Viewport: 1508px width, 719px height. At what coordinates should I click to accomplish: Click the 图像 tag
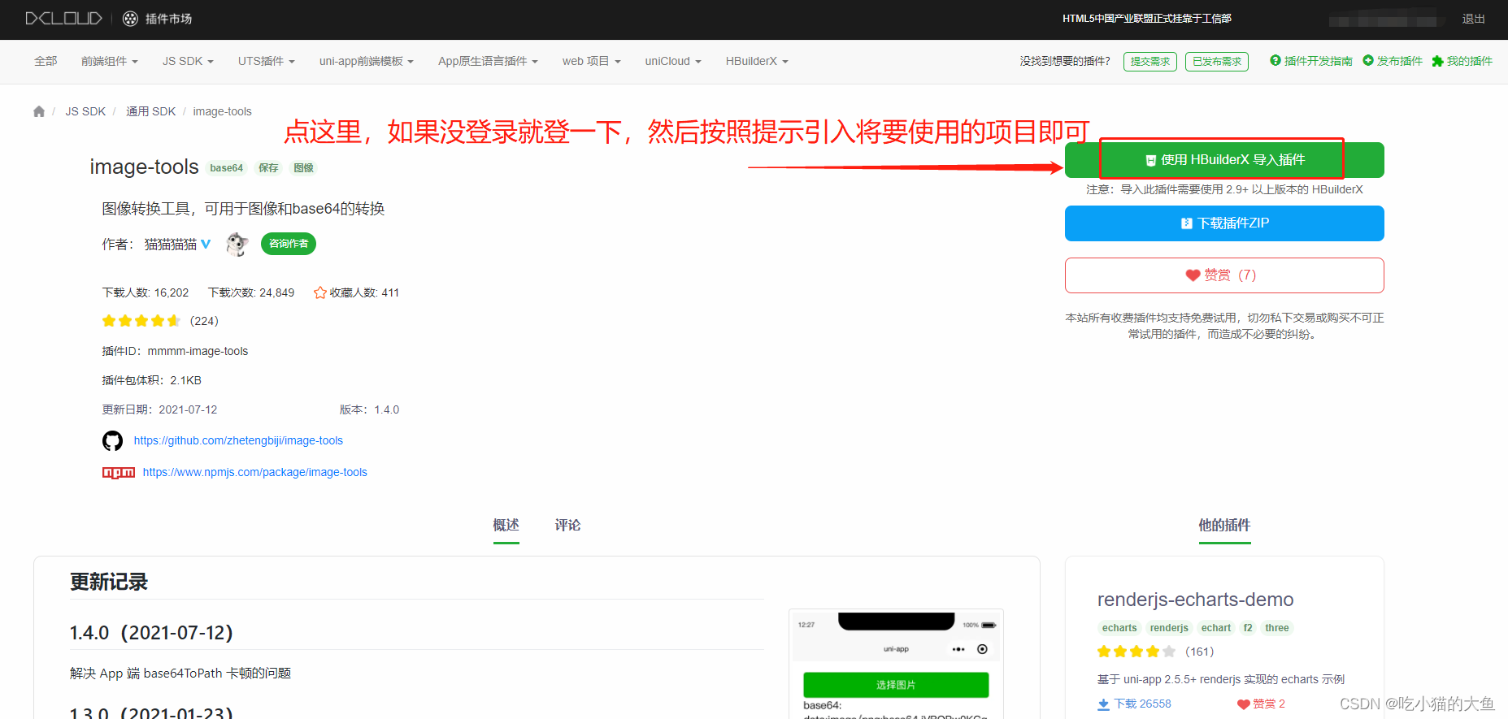click(x=303, y=168)
